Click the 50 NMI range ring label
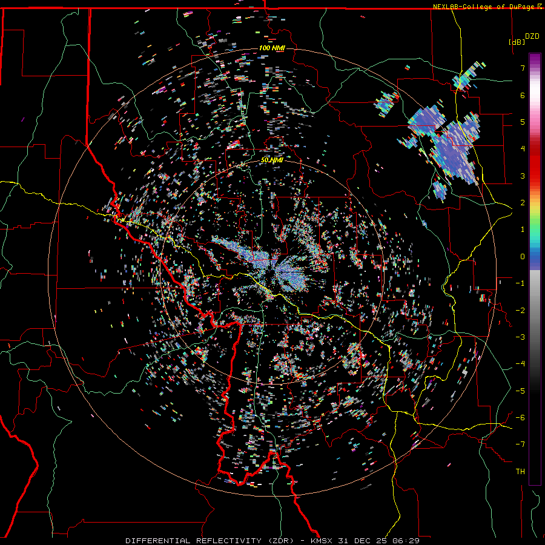The height and width of the screenshot is (545, 545). [272, 160]
